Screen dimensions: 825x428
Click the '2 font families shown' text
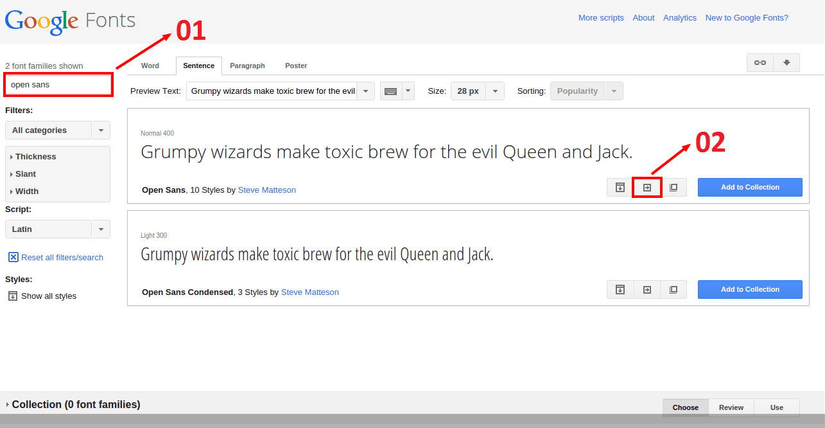point(44,66)
